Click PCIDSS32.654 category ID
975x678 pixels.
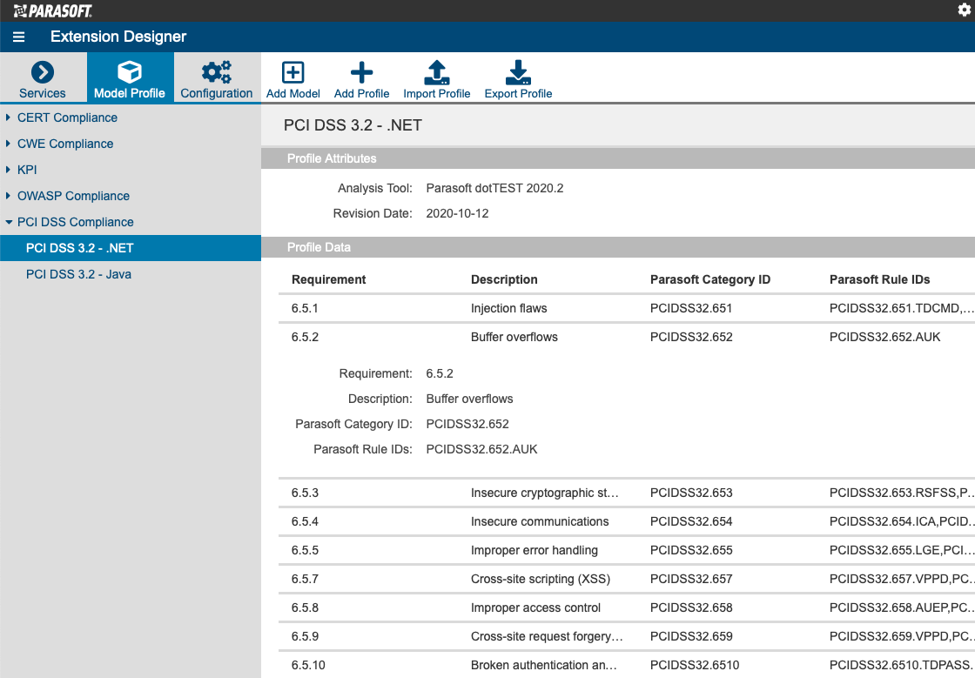691,521
